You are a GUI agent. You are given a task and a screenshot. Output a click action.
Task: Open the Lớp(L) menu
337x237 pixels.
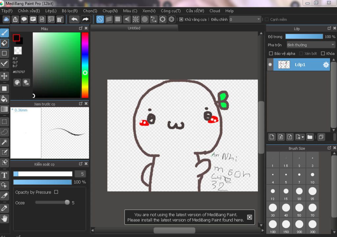51,11
